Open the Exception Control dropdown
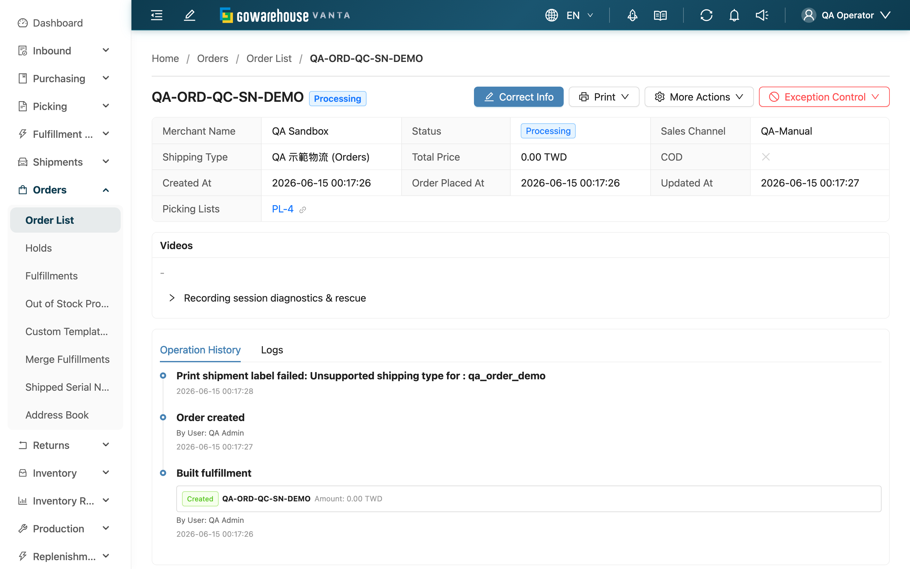The image size is (910, 569). [824, 97]
